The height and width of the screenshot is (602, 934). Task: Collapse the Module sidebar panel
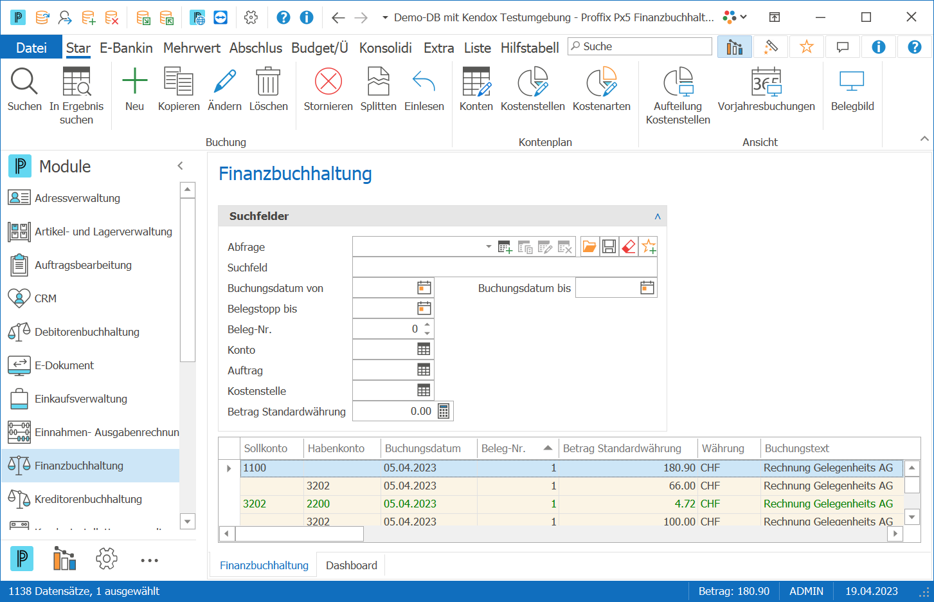181,166
